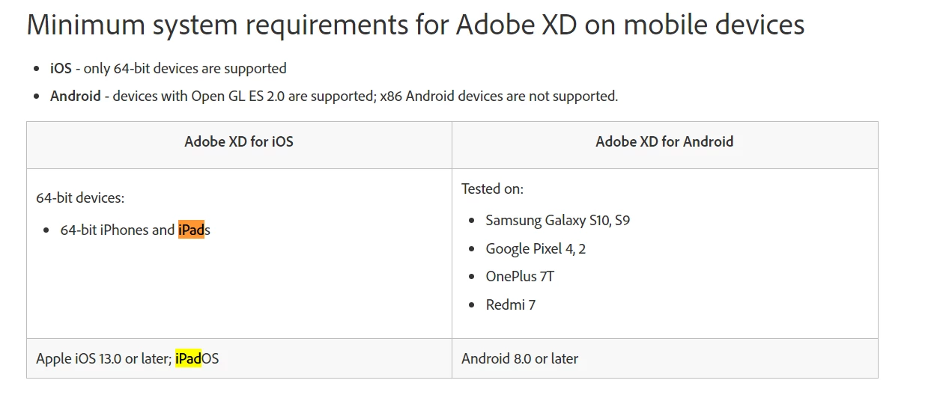Screen dimensions: 931x395
Task: Click the 'Tested on:' text
Action: [492, 189]
